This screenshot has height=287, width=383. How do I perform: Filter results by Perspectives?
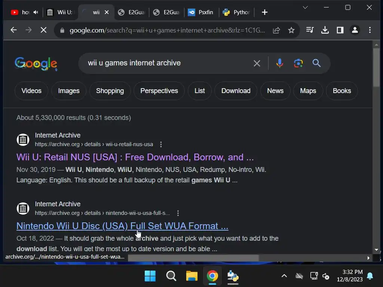click(x=159, y=91)
